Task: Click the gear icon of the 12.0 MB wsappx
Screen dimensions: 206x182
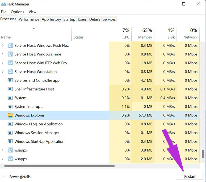Action: (x=10, y=159)
